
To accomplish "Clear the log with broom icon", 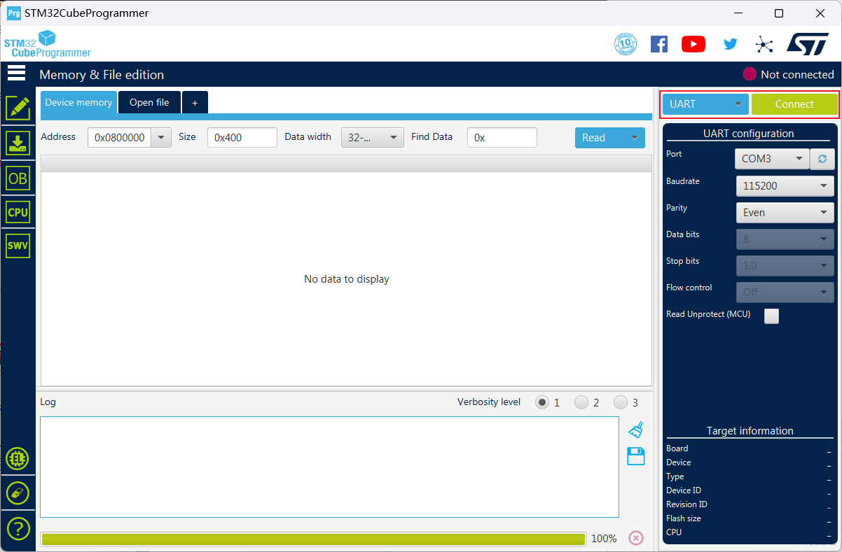I will tap(635, 430).
